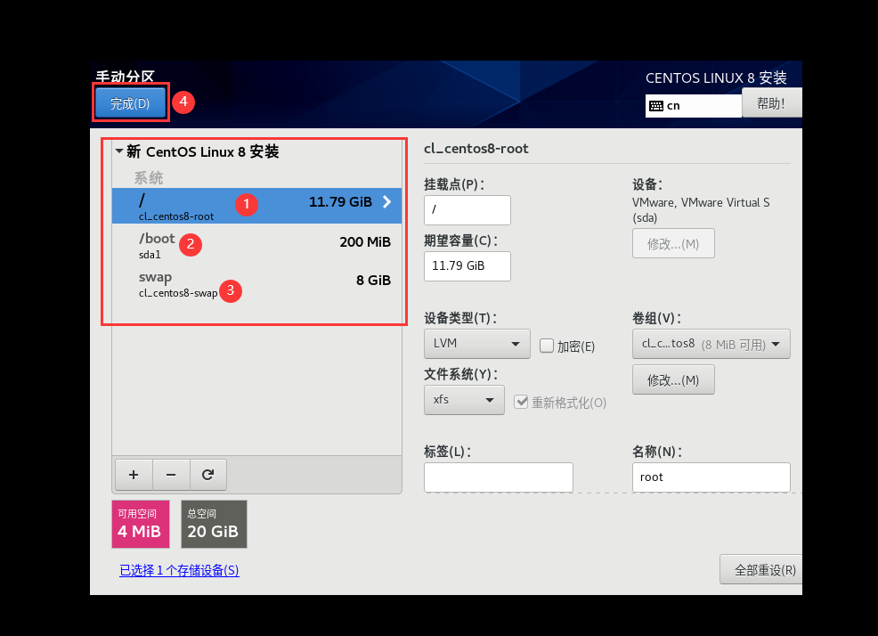Viewport: 878px width, 636px height.
Task: Click the cn keyboard layout indicator
Action: pyautogui.click(x=693, y=106)
